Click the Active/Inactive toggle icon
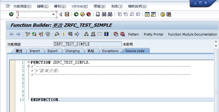 tap(34, 34)
